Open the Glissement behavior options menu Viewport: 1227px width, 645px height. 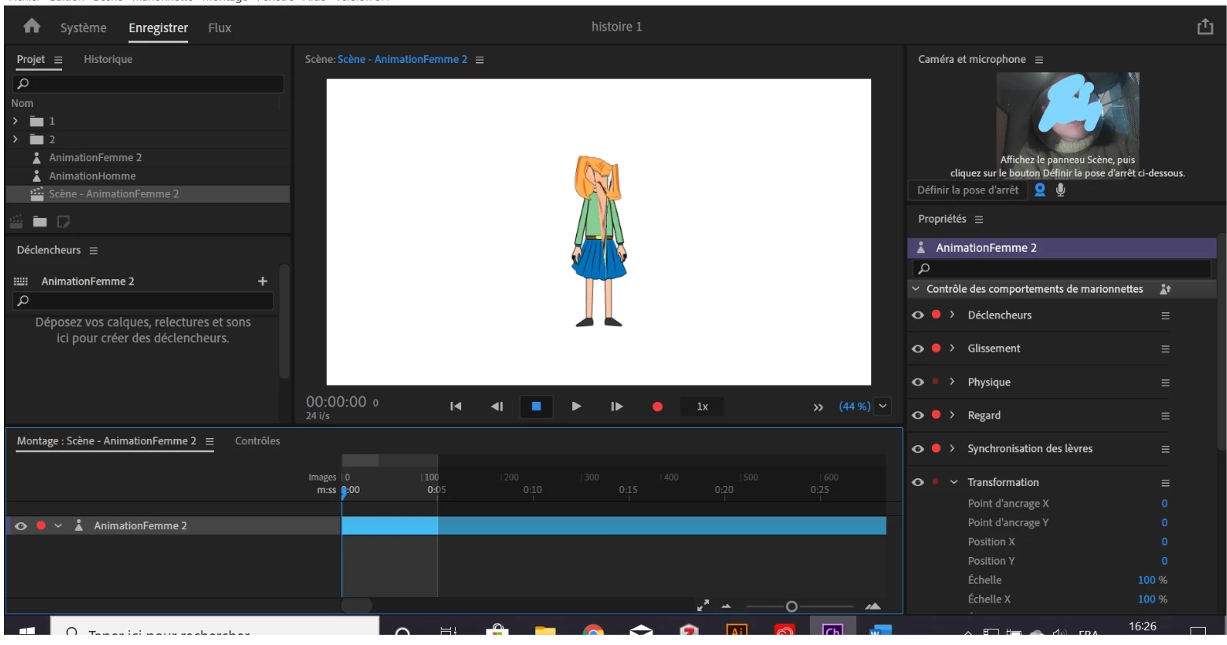(x=1165, y=349)
